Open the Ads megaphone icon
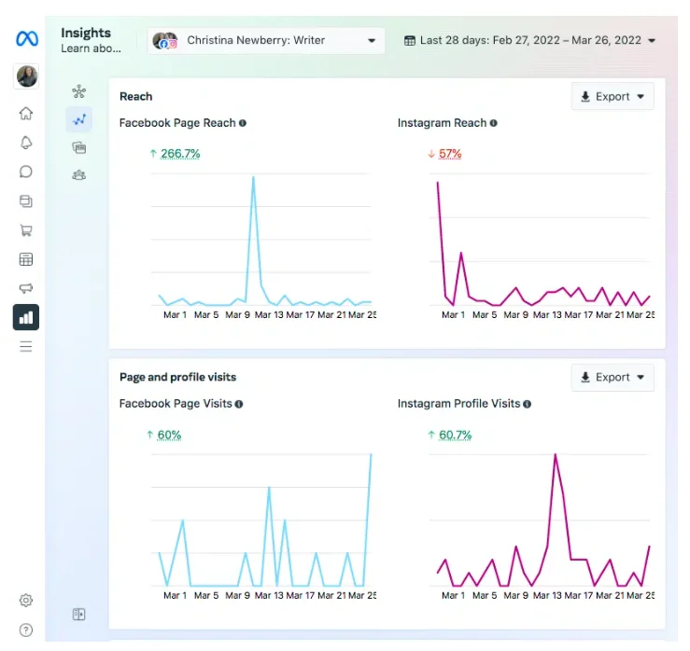This screenshot has width=690, height=651. tap(26, 288)
